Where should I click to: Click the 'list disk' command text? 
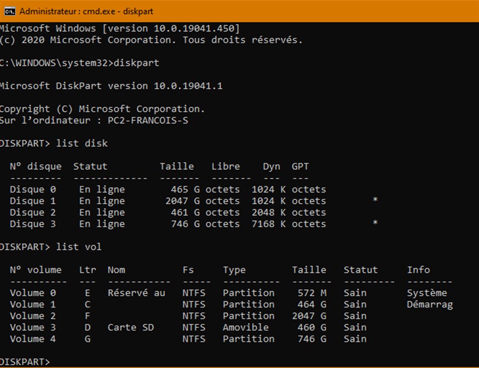pos(82,144)
